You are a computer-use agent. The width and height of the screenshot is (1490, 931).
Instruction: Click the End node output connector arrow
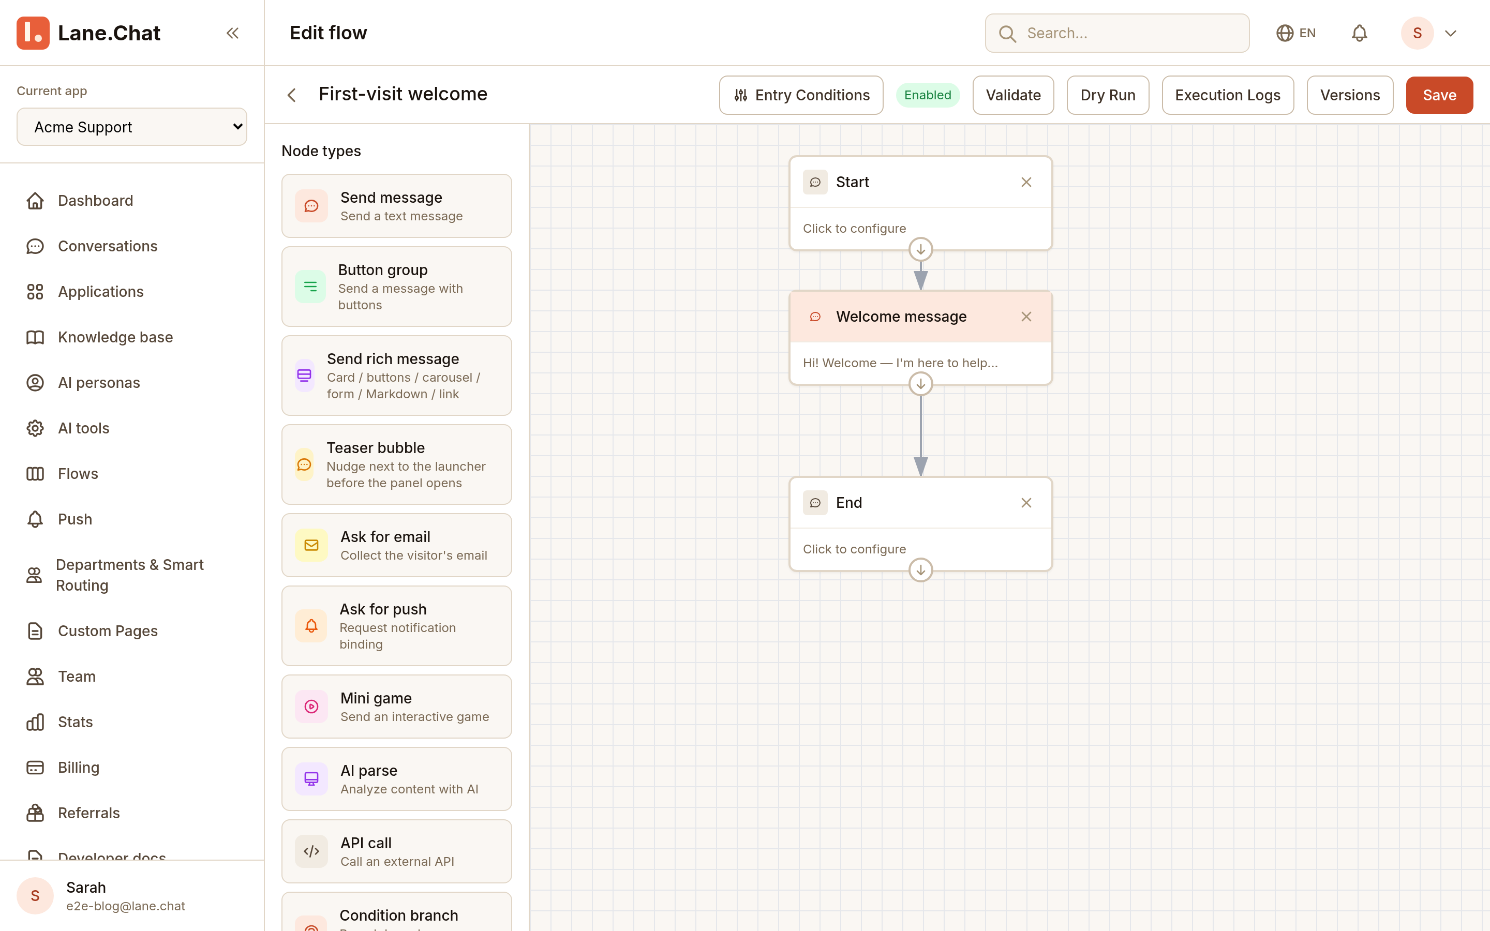coord(920,570)
